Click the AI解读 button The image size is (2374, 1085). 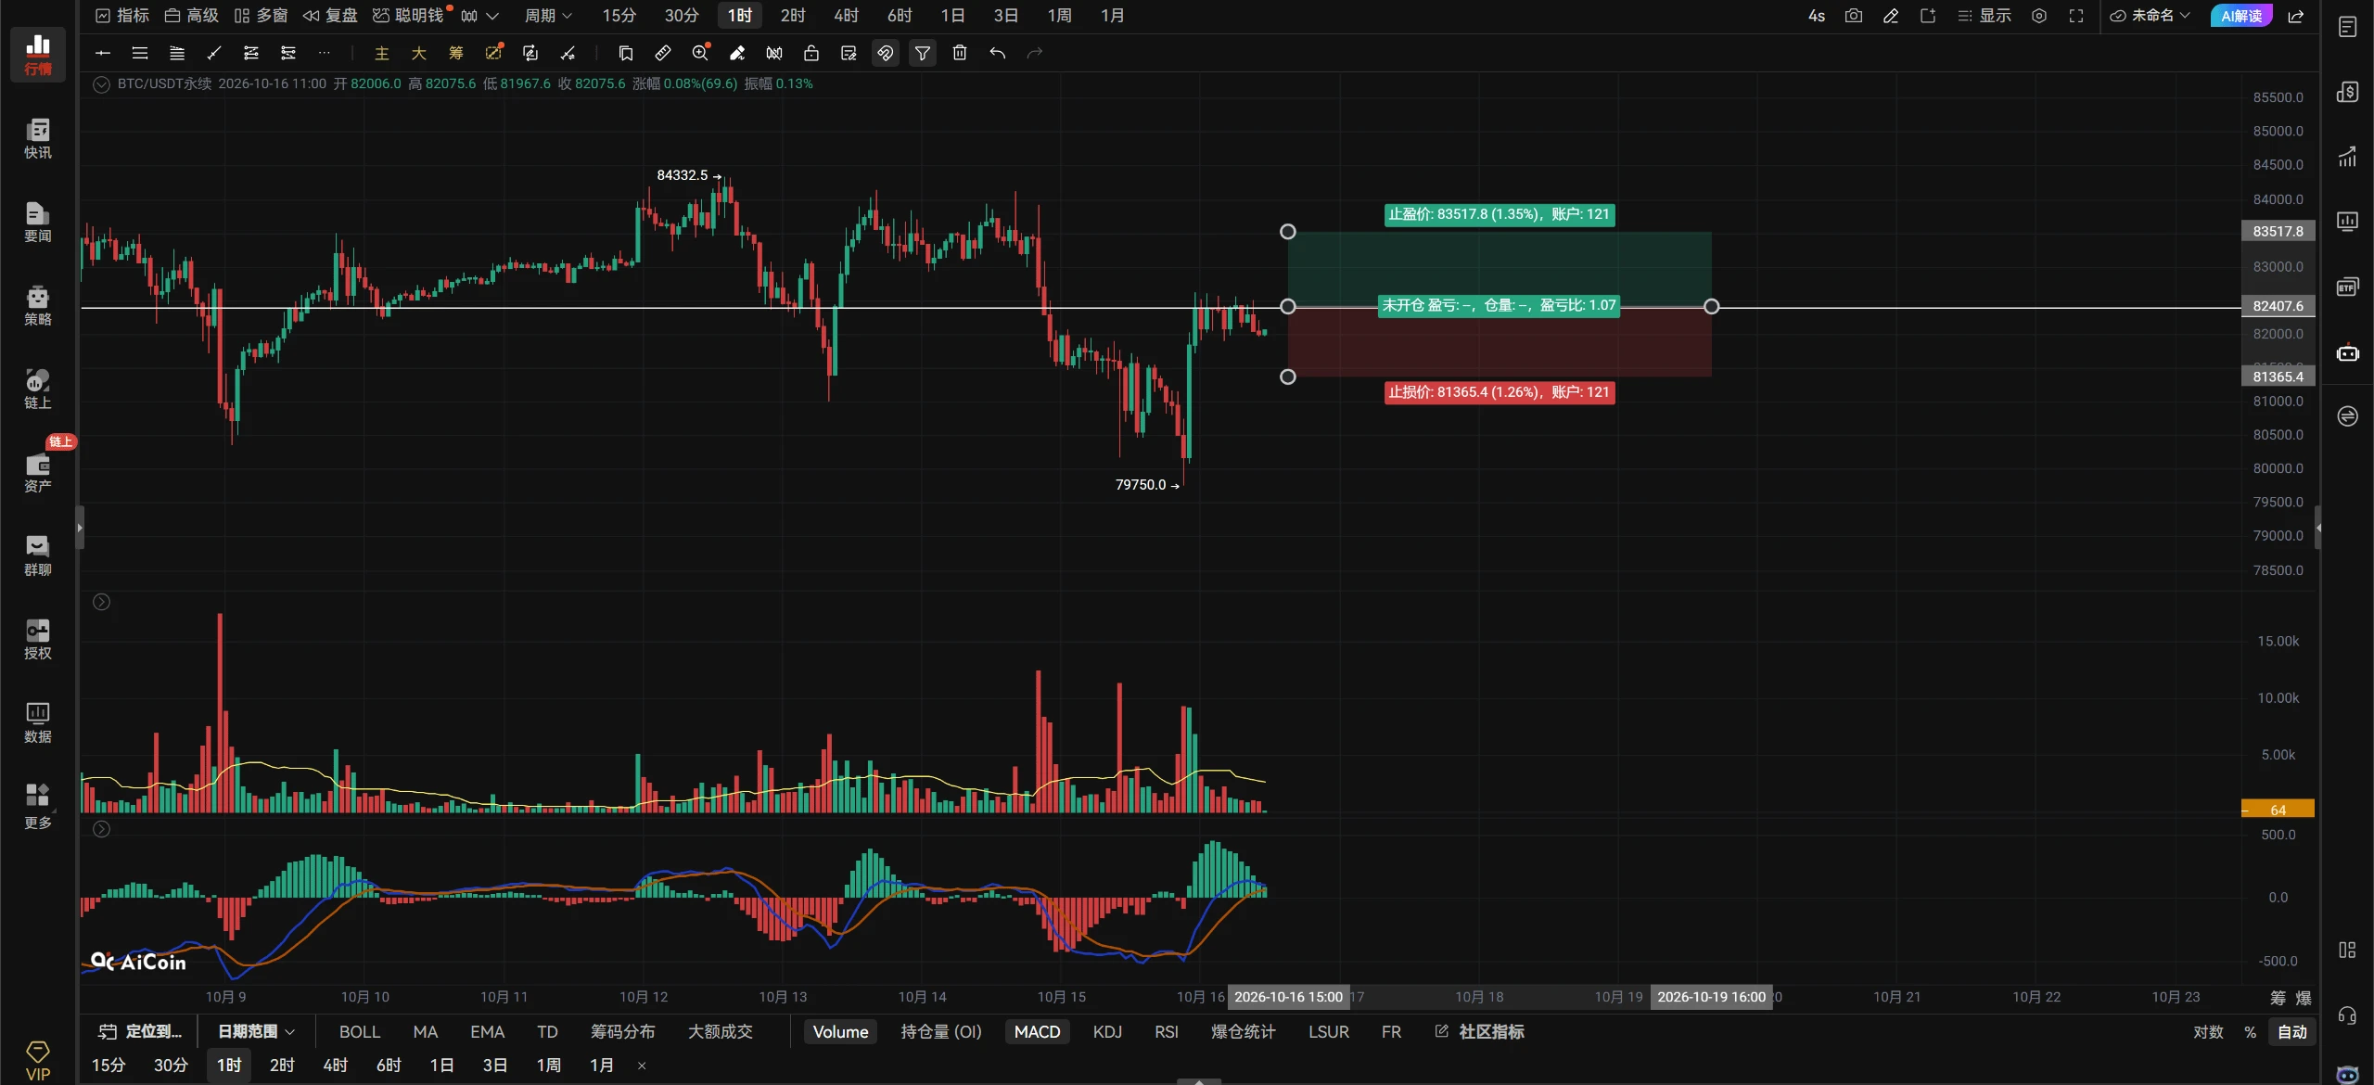click(2241, 16)
